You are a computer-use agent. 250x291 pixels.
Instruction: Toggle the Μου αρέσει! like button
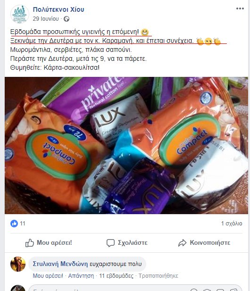coord(49,243)
